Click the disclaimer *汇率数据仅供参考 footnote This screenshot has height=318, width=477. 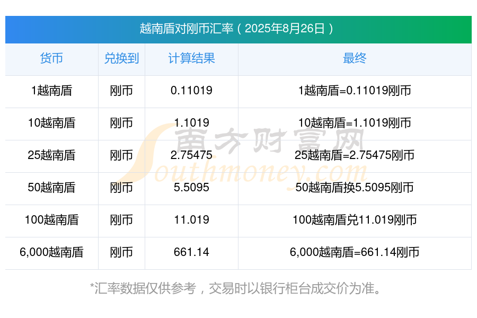tap(236, 288)
